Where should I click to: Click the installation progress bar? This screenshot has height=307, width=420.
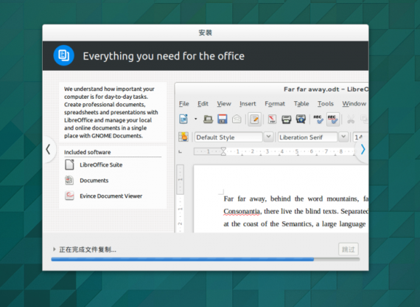205,259
